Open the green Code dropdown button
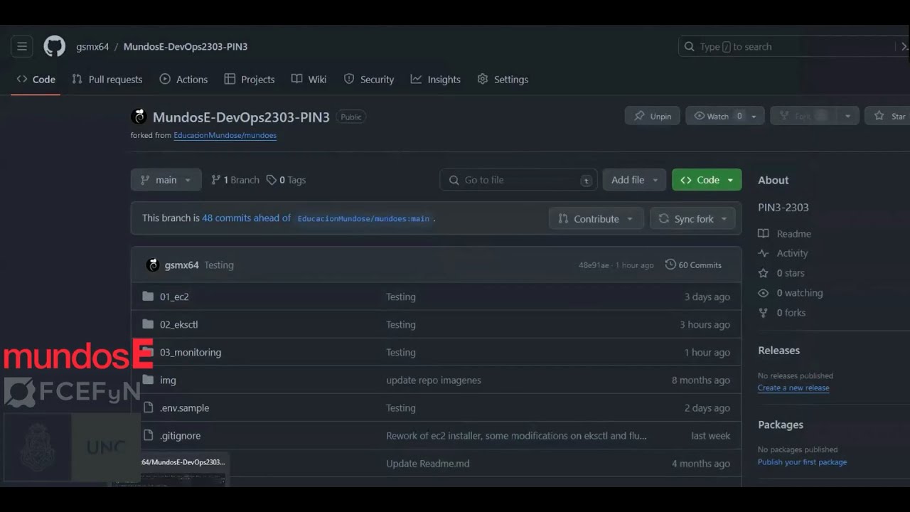This screenshot has height=512, width=910. (x=707, y=180)
